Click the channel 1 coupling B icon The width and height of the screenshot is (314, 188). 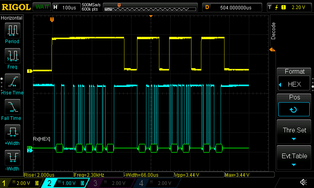click(x=37, y=183)
